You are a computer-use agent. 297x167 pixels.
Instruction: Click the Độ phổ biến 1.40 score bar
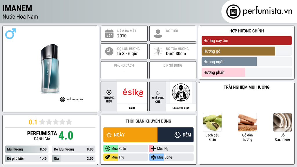coord(27,159)
